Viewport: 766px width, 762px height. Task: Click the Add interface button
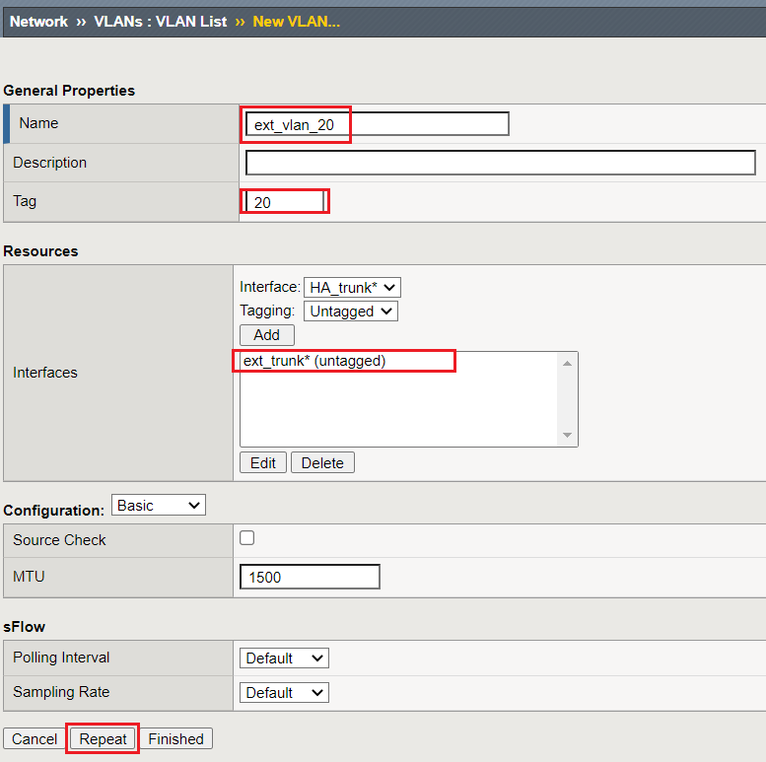point(267,335)
